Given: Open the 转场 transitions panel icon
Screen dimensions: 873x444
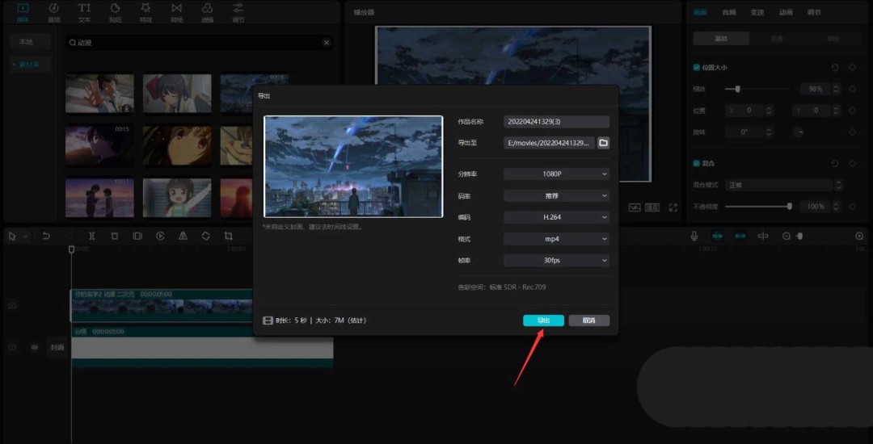Looking at the screenshot, I should pyautogui.click(x=176, y=12).
